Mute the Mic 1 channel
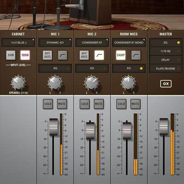This screenshot has width=184, height=184. [x=62, y=104]
